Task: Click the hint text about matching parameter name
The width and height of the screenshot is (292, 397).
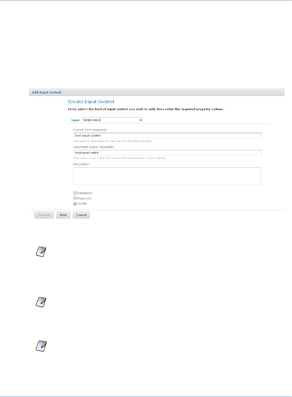Action: point(119,158)
